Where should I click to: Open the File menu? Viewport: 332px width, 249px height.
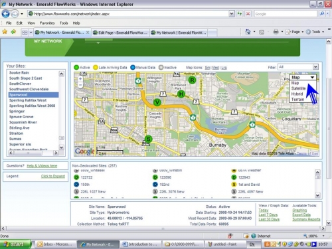pyautogui.click(x=9, y=23)
